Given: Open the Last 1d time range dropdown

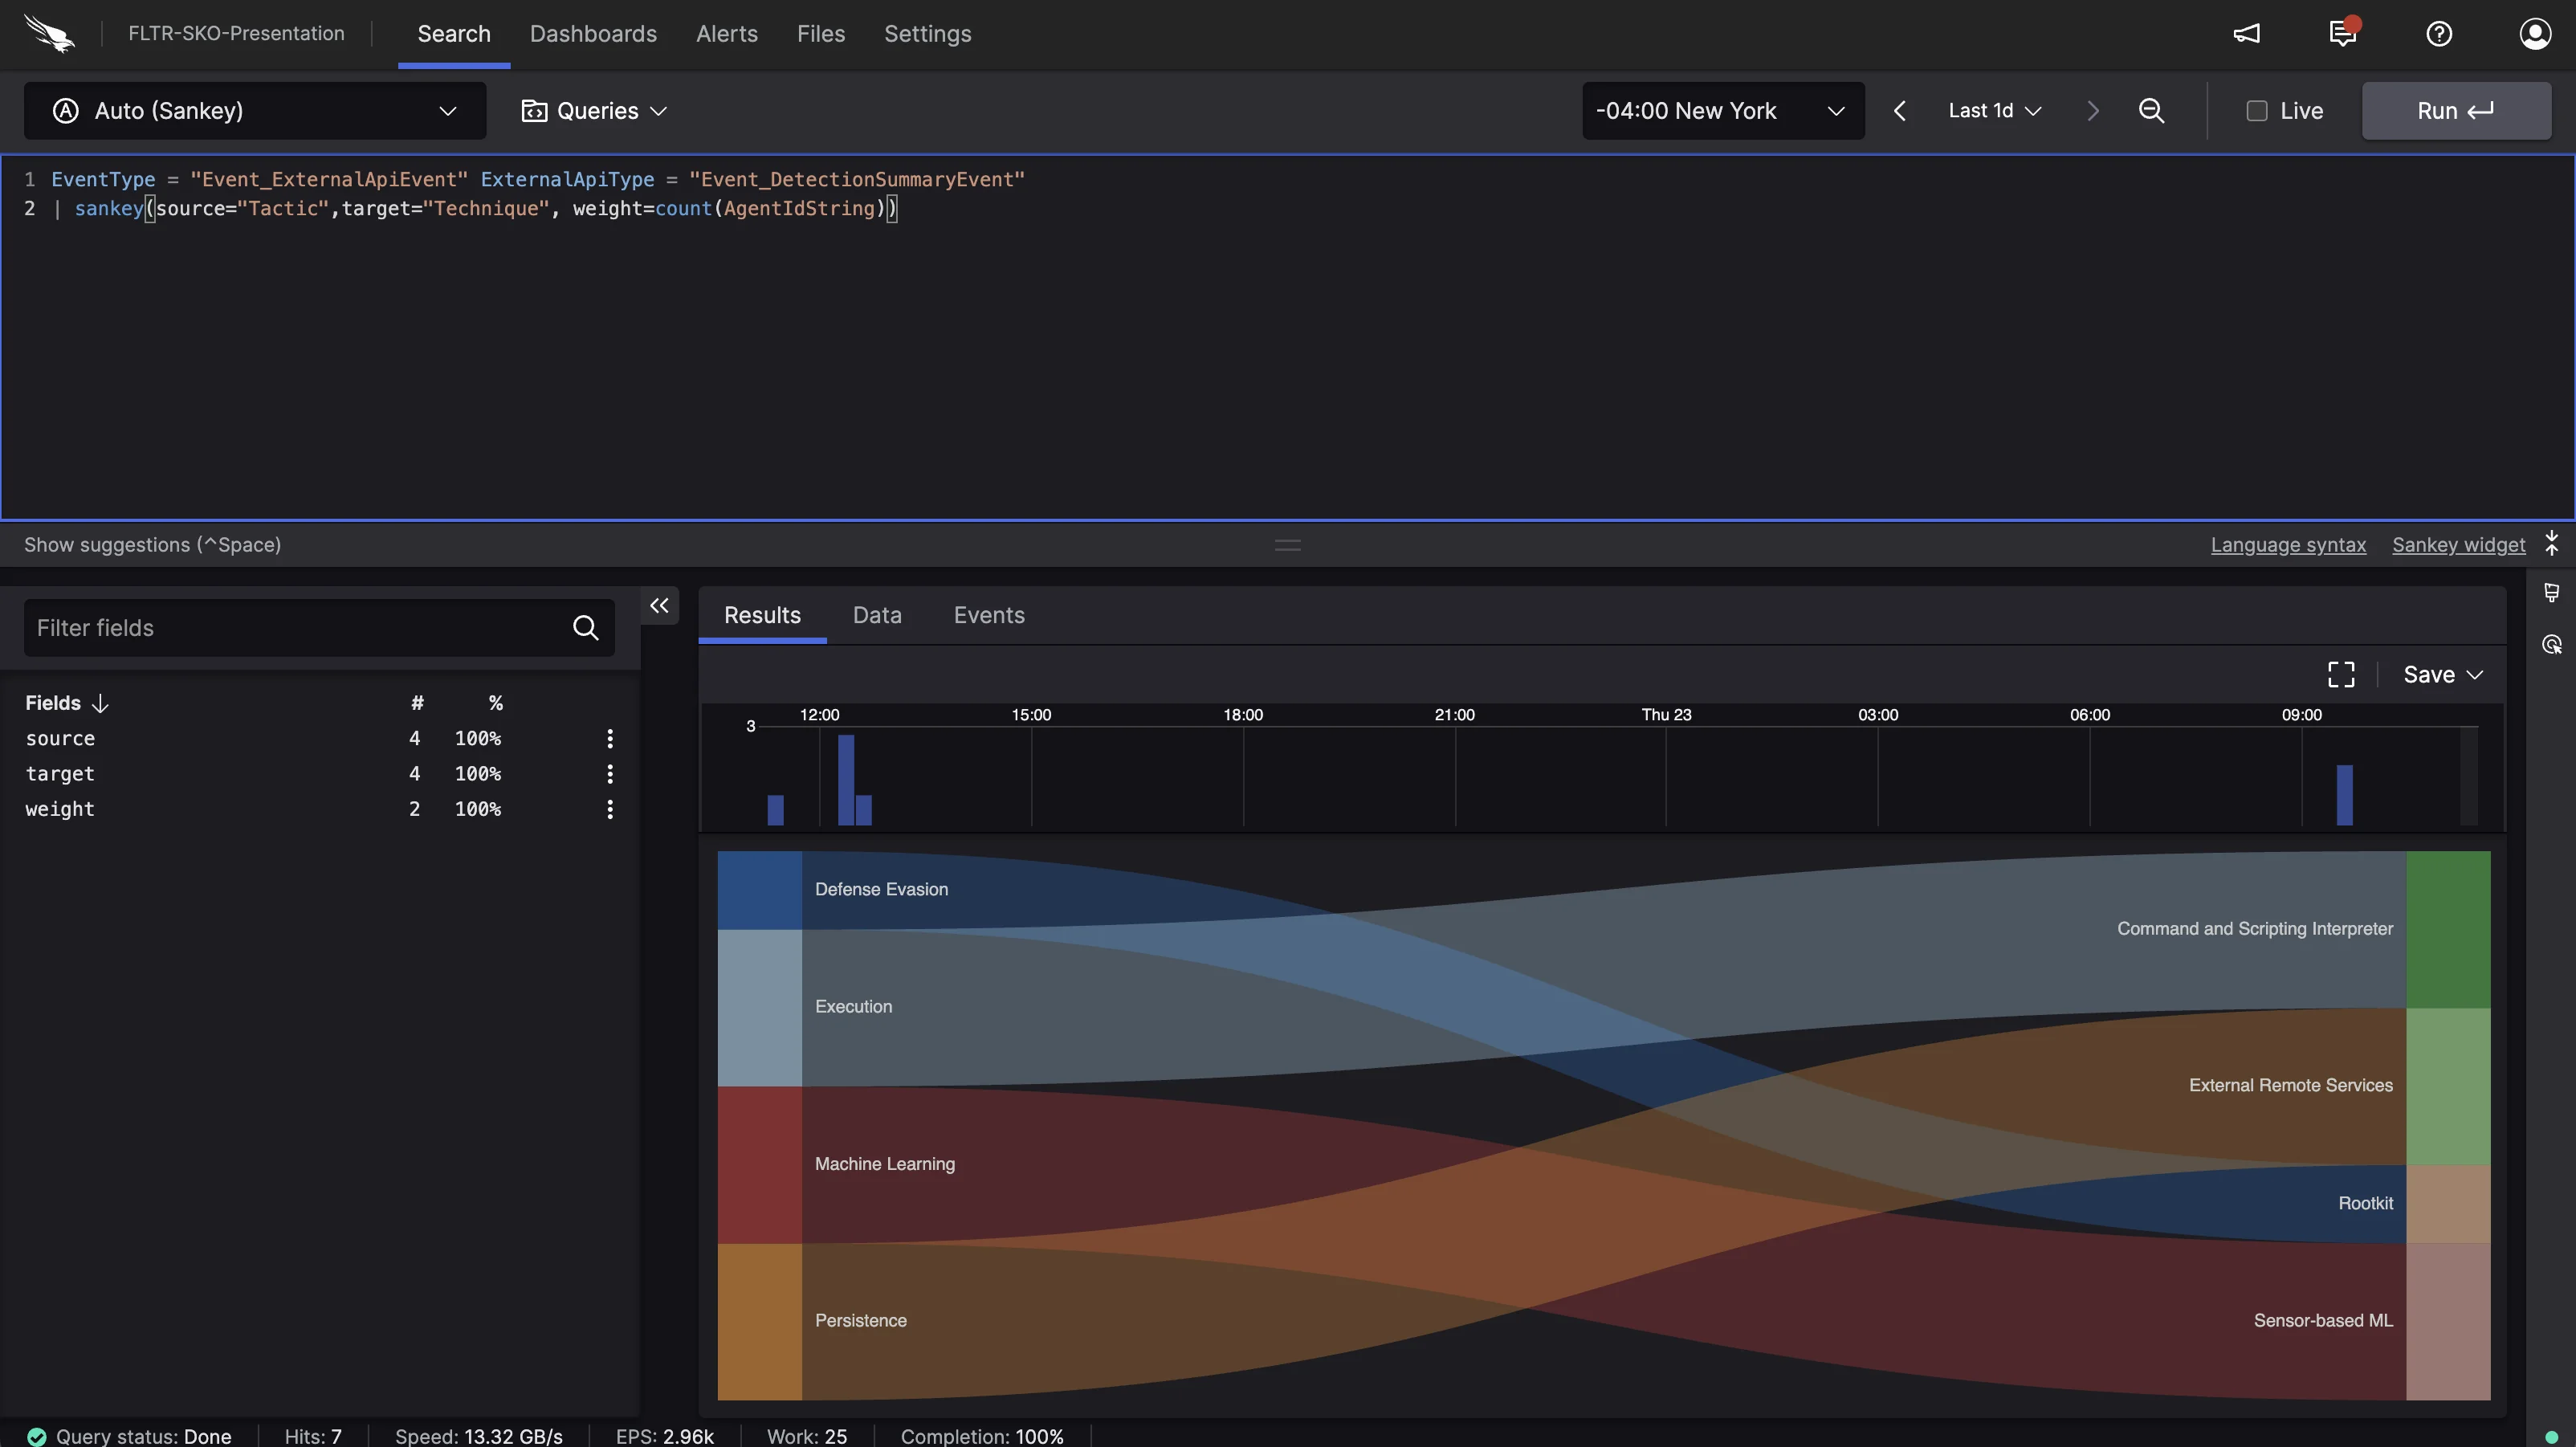Looking at the screenshot, I should [x=1994, y=111].
